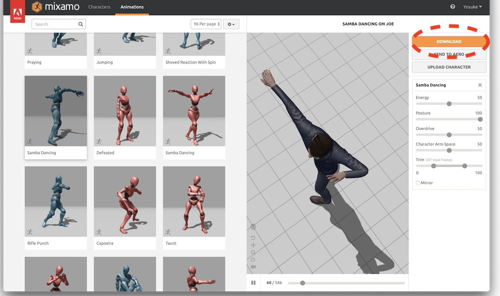Open the 96 Per page dropdown
Screen dimensions: 500x296
coord(206,24)
